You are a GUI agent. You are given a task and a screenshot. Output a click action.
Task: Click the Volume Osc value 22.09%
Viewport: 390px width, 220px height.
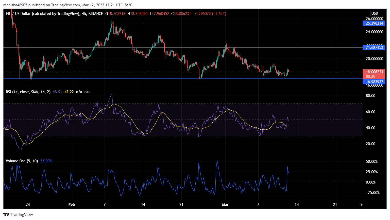click(x=46, y=161)
